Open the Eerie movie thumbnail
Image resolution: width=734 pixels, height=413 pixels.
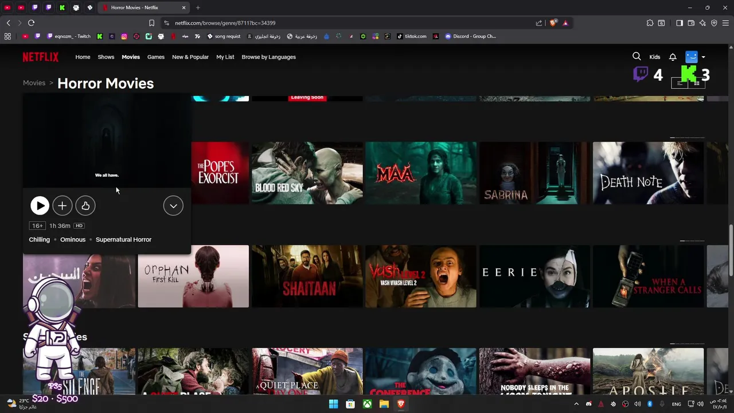(534, 276)
